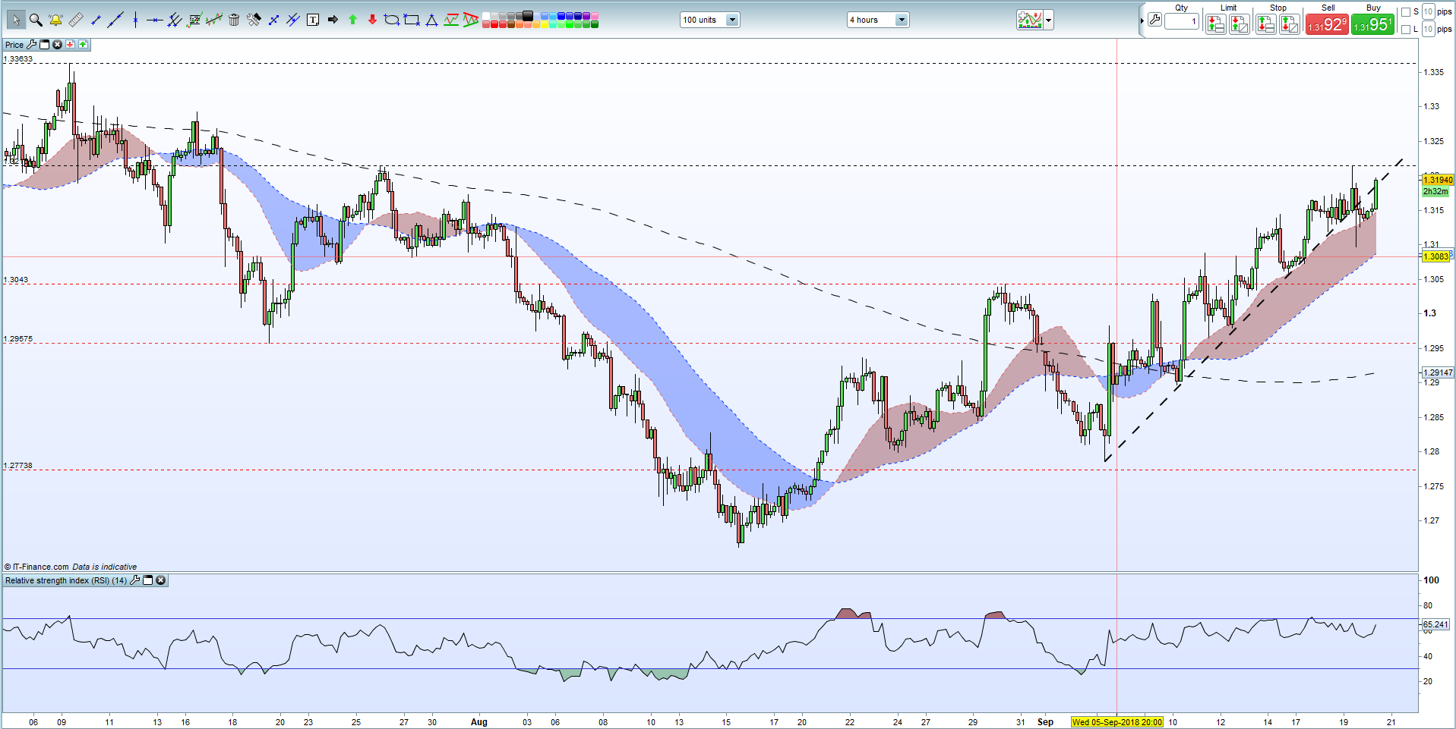Screen dimensions: 1456x729
Task: Click the Wed 05-Sep-2018 20:00 date marker
Action: (x=1116, y=722)
